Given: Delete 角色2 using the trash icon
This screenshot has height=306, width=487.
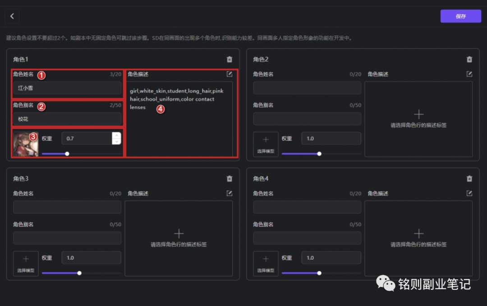Looking at the screenshot, I should 469,59.
